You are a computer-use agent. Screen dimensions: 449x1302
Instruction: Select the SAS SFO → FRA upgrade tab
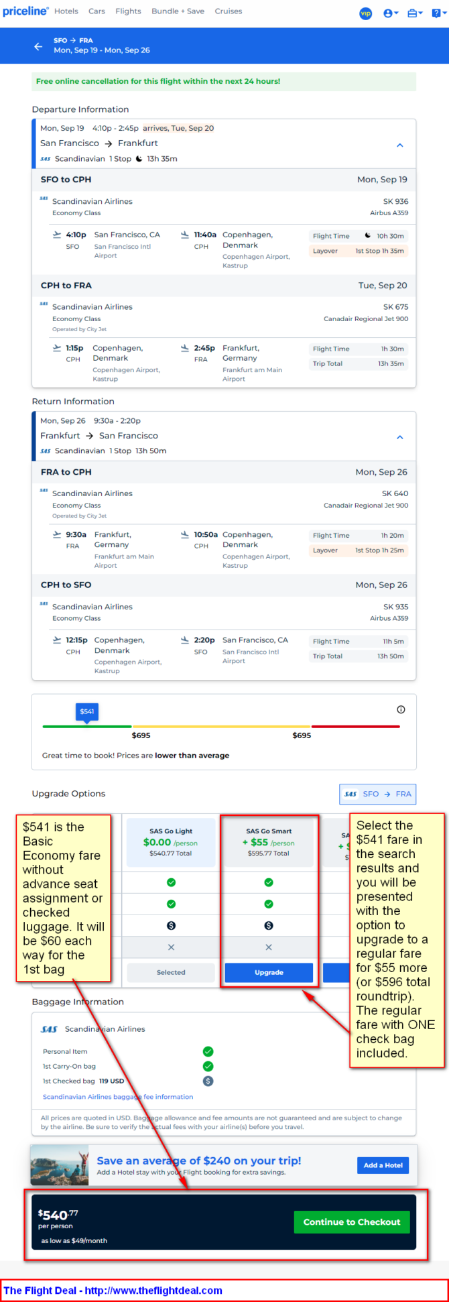pyautogui.click(x=378, y=794)
